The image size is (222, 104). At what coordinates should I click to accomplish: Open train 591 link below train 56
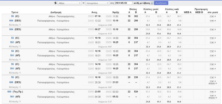click(x=12, y=68)
